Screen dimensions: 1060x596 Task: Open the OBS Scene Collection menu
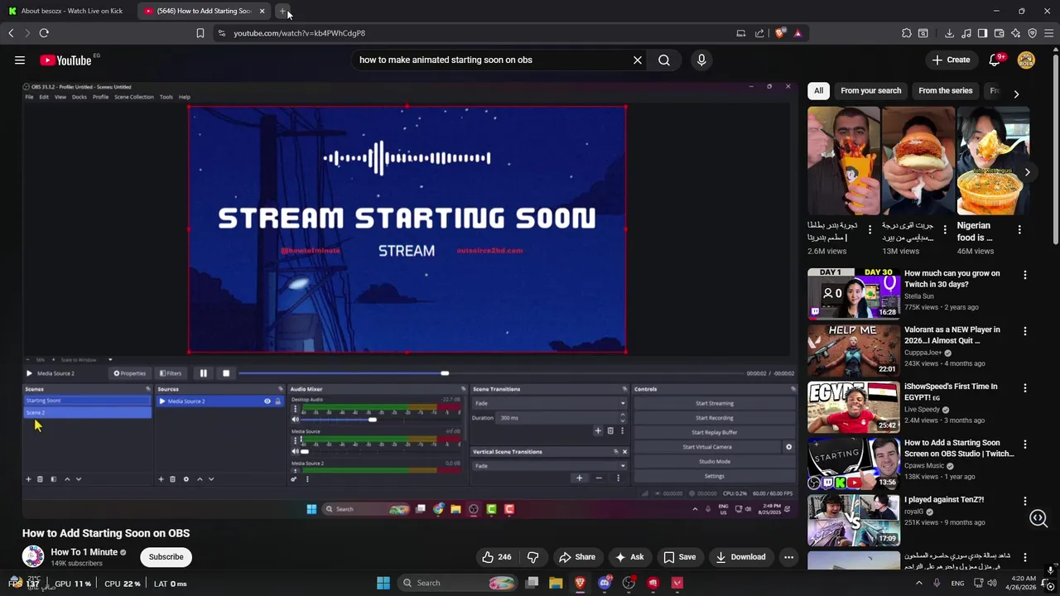point(134,97)
